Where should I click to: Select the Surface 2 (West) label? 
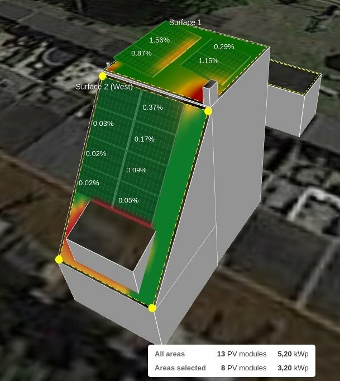coord(104,87)
